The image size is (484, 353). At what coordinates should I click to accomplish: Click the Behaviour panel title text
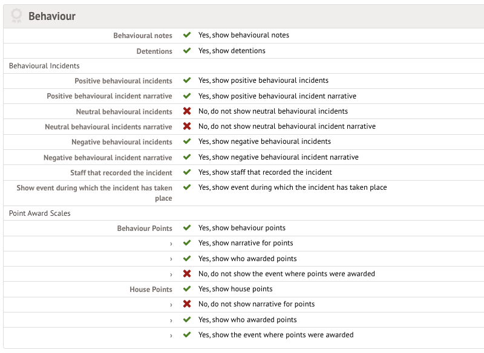pos(52,16)
